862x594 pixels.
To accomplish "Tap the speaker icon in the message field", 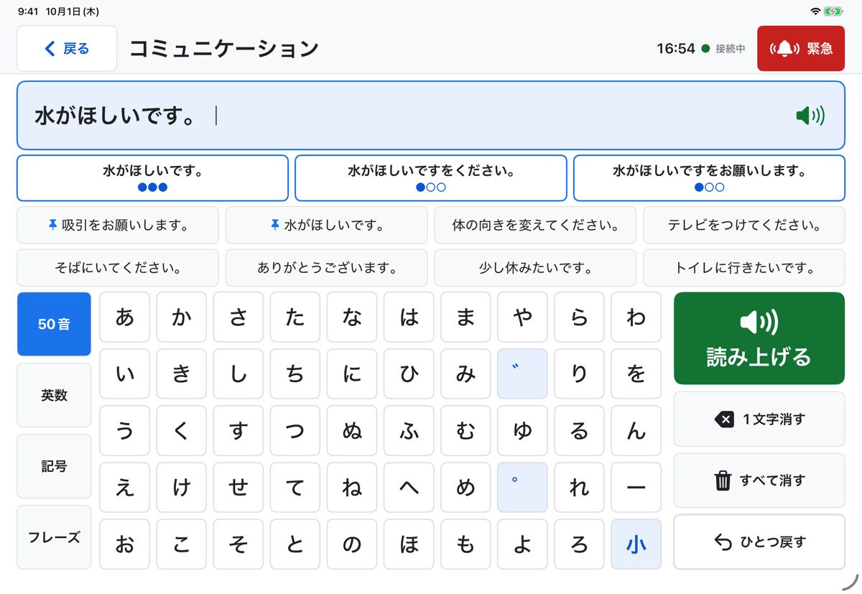I will (x=810, y=116).
